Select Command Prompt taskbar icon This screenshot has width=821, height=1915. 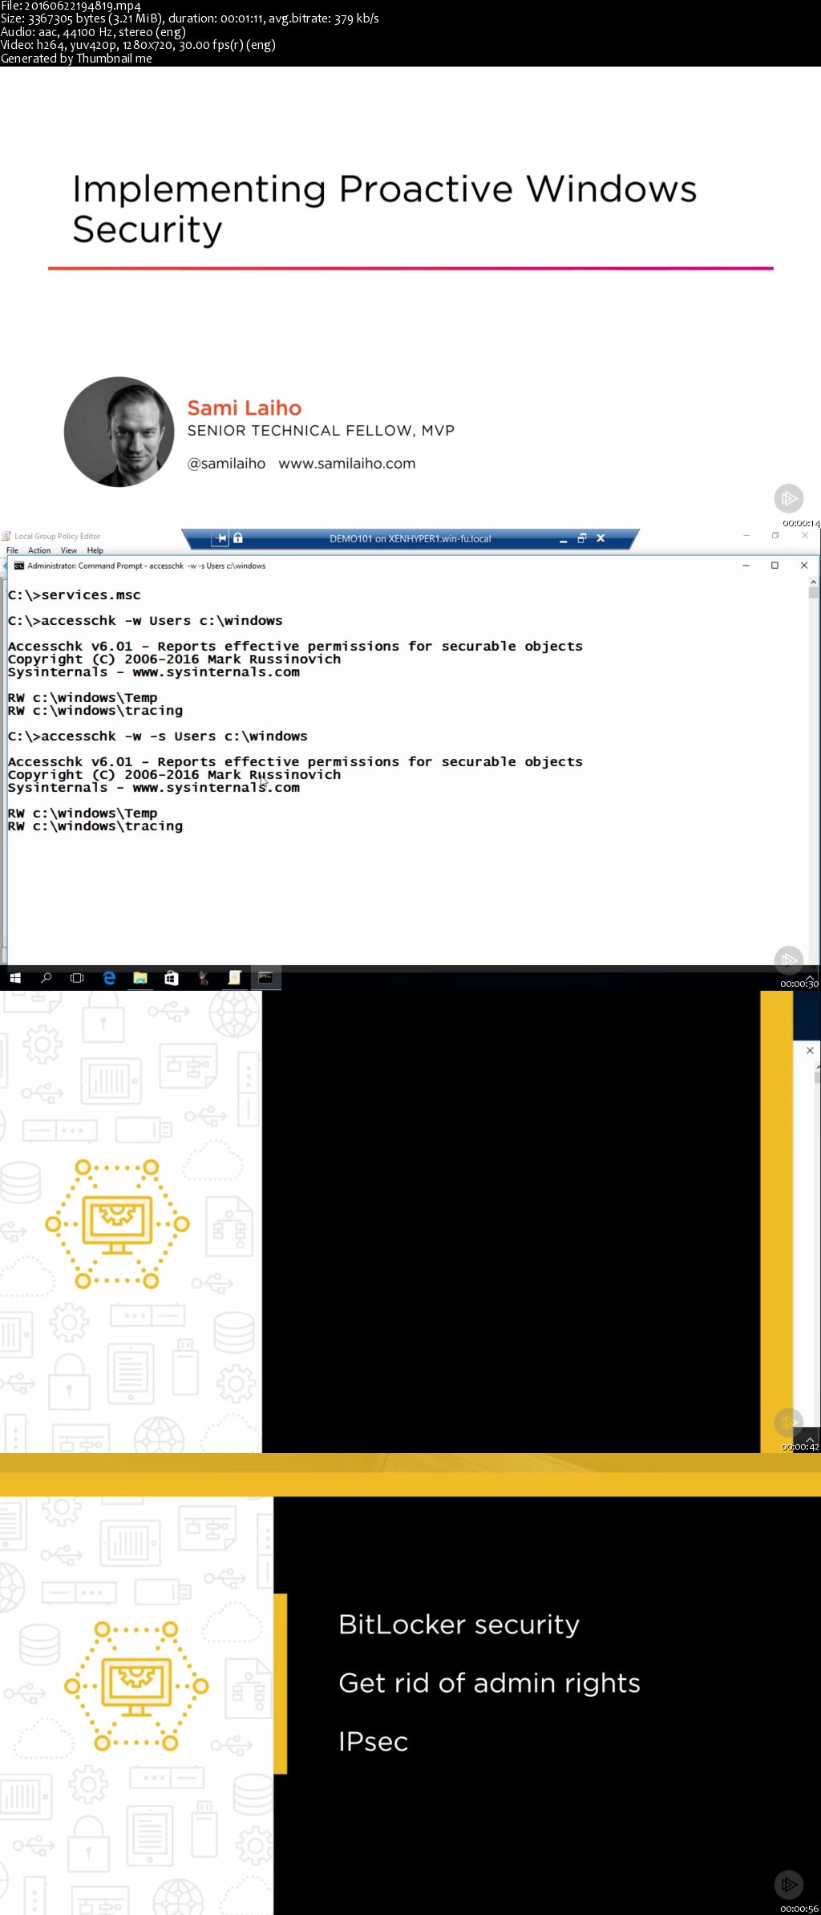265,978
